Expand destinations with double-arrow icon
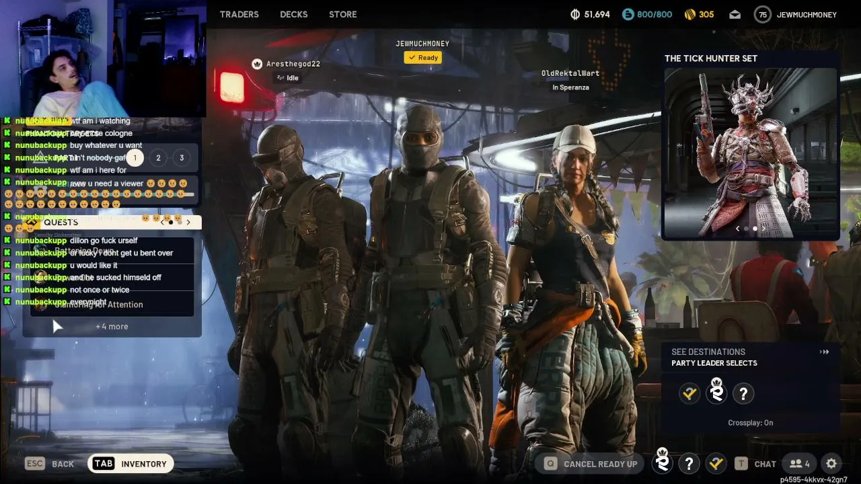Image resolution: width=861 pixels, height=484 pixels. point(824,352)
